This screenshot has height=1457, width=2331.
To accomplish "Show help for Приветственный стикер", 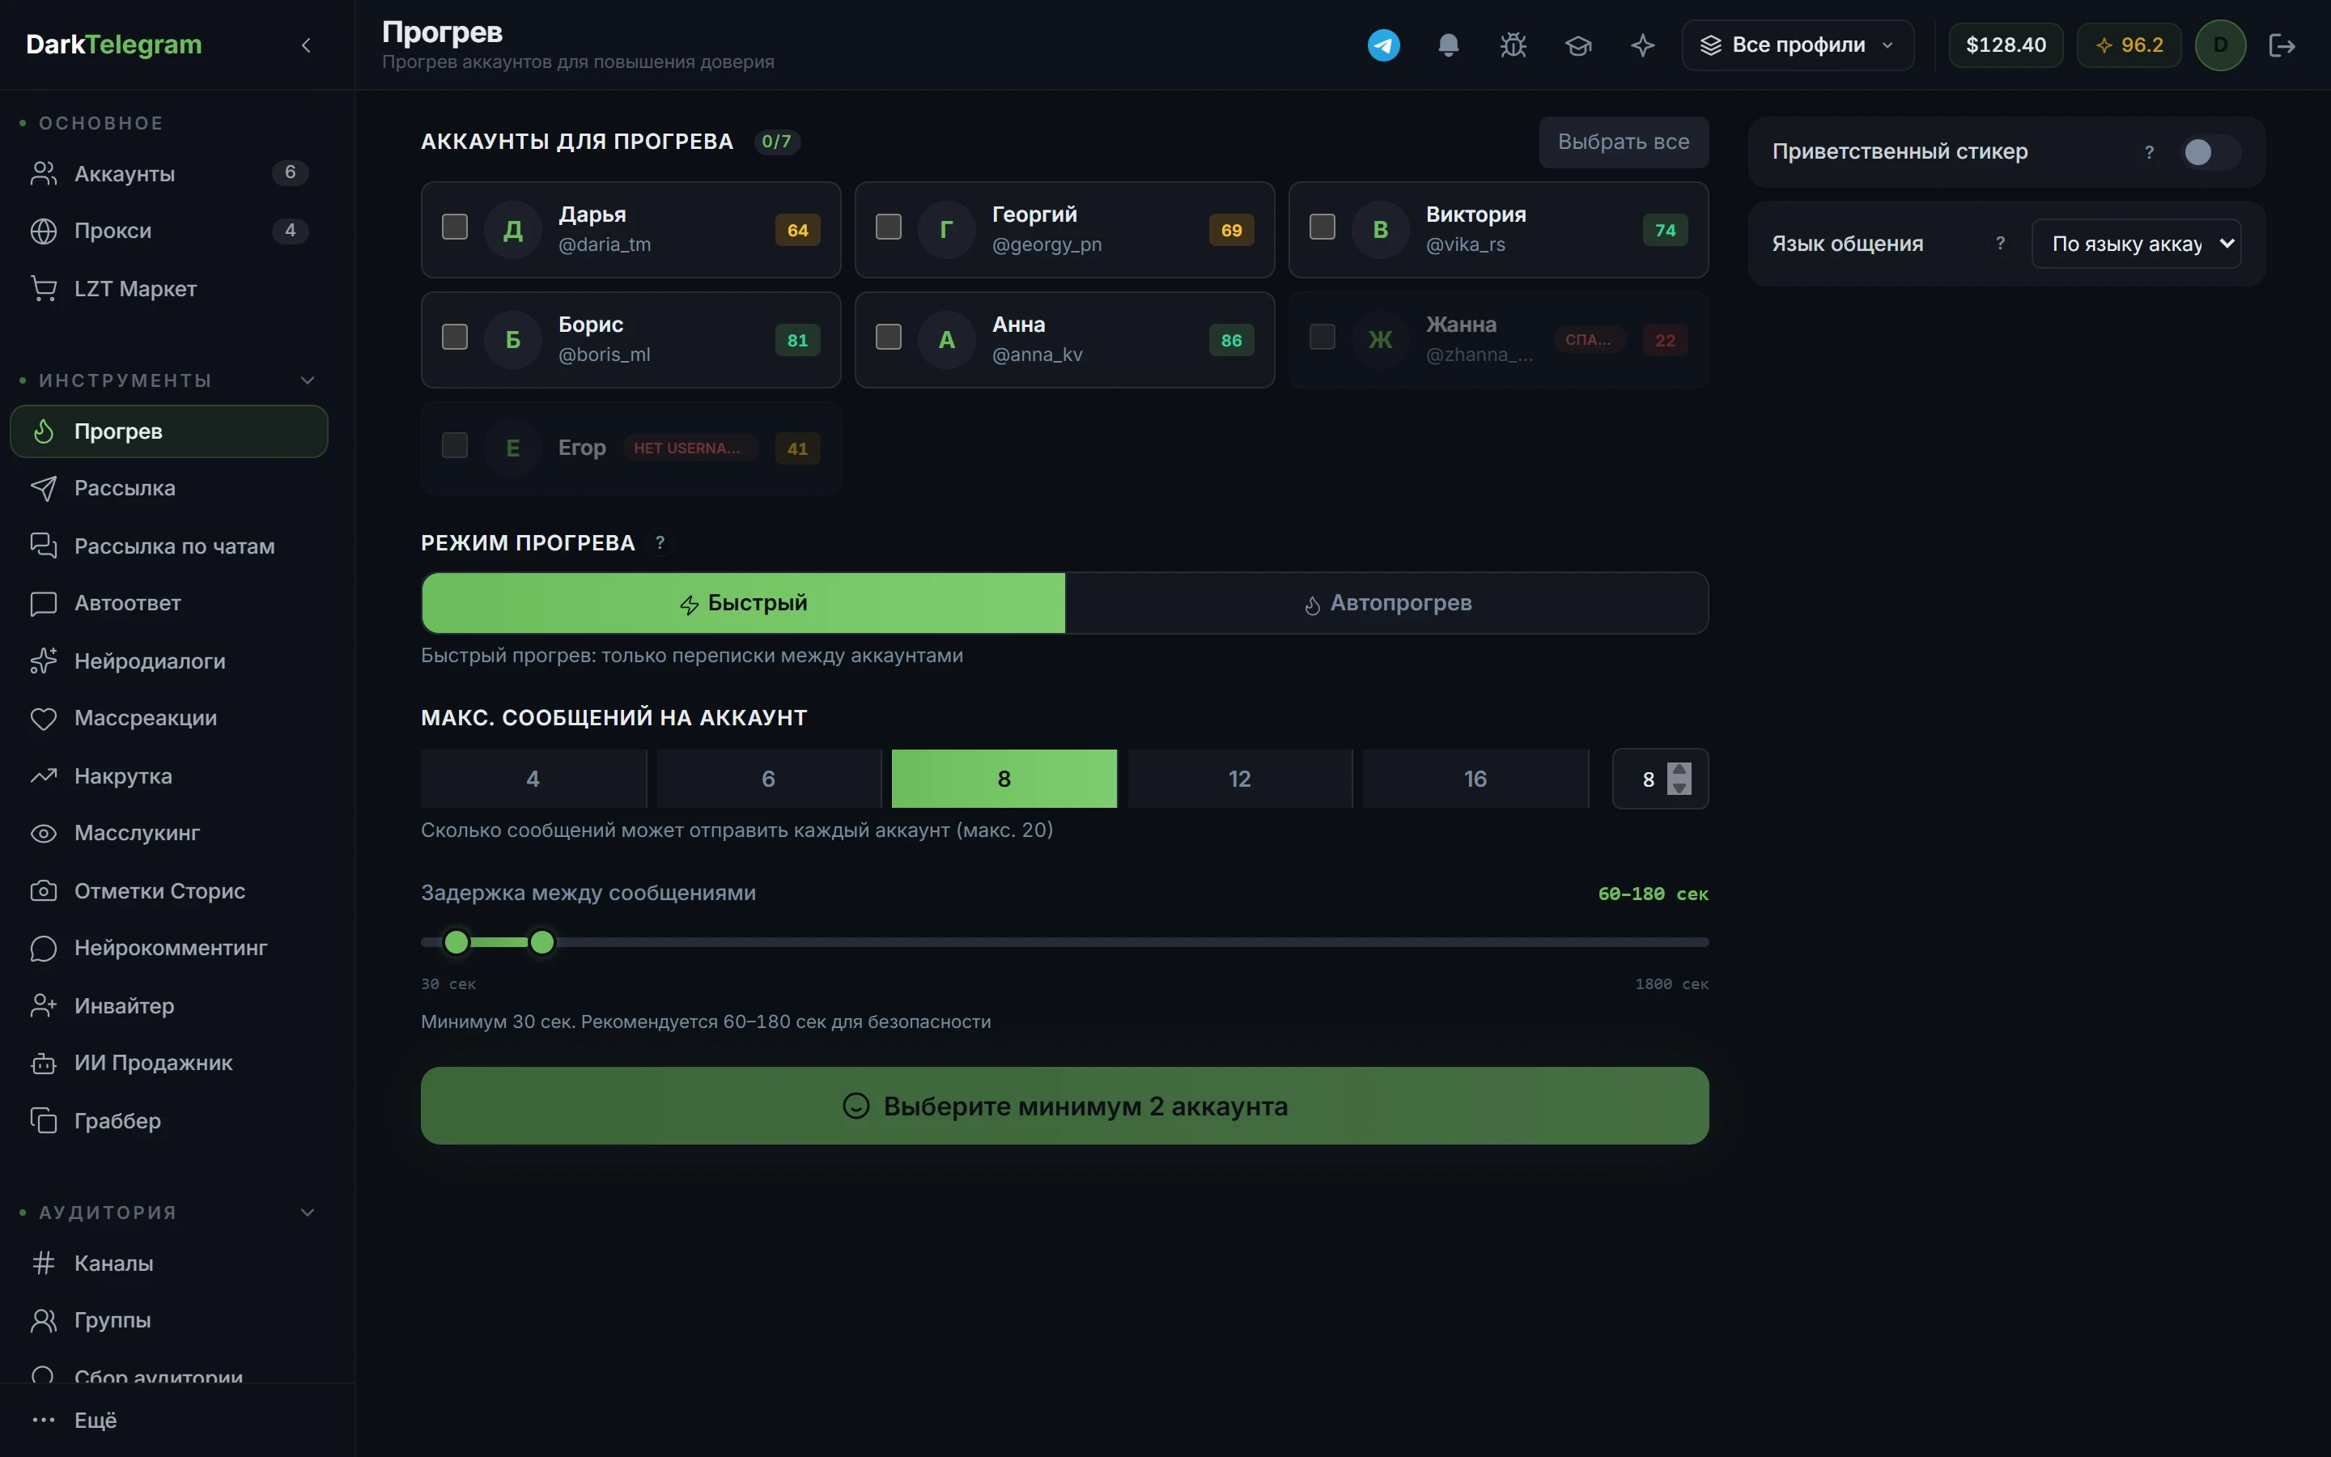I will pos(2149,152).
